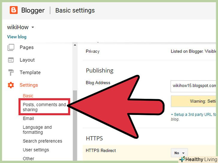Select the Settings menu item
Viewport: 218px width, 163px height.
coord(29,85)
